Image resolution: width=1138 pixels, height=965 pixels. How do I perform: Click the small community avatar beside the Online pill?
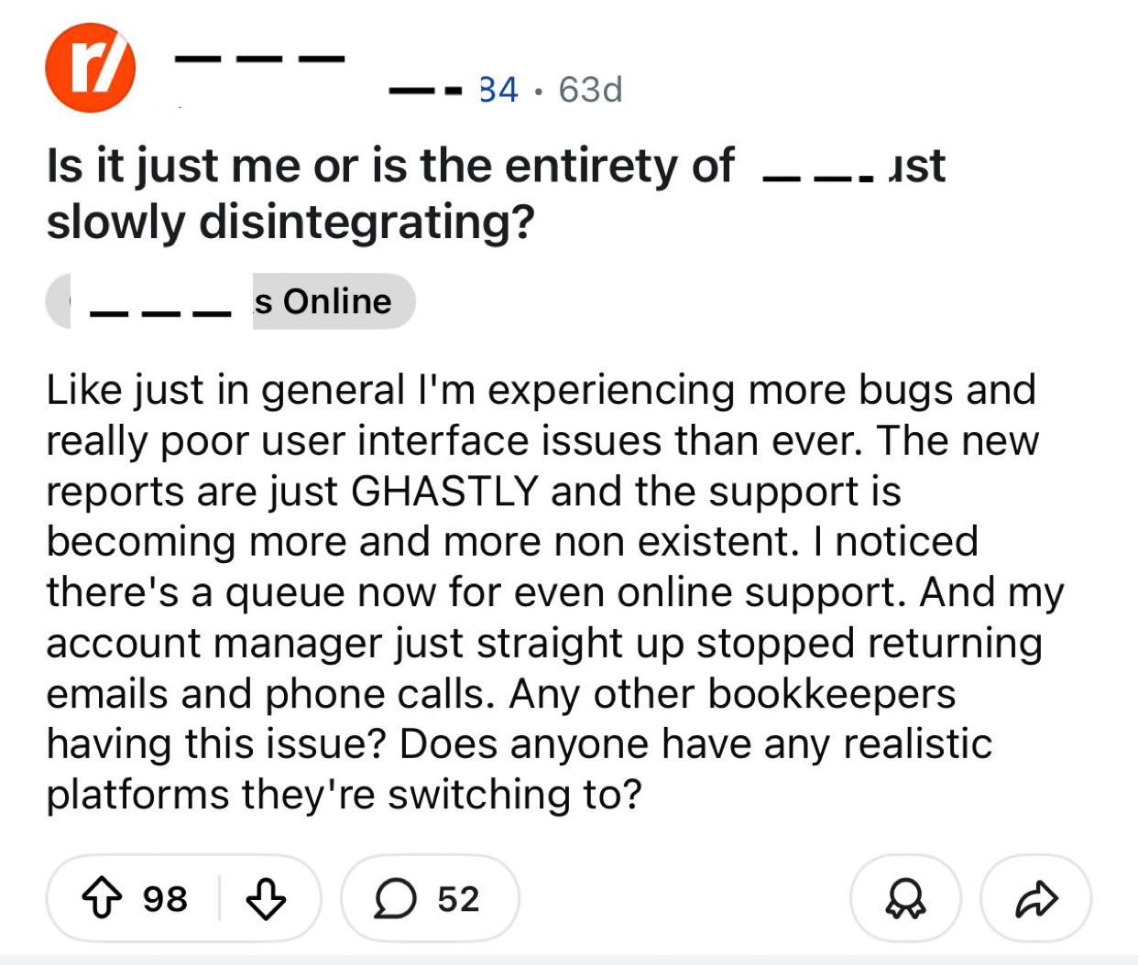(x=60, y=300)
